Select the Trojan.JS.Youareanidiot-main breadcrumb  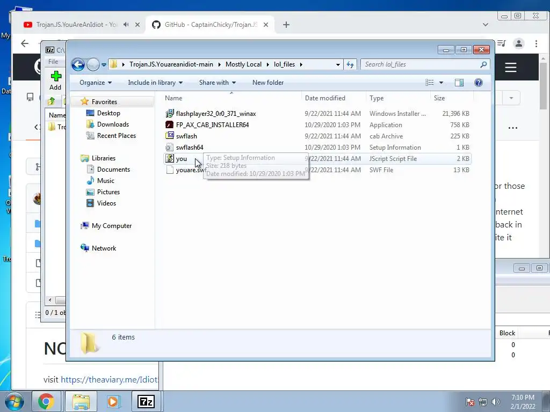(x=171, y=64)
